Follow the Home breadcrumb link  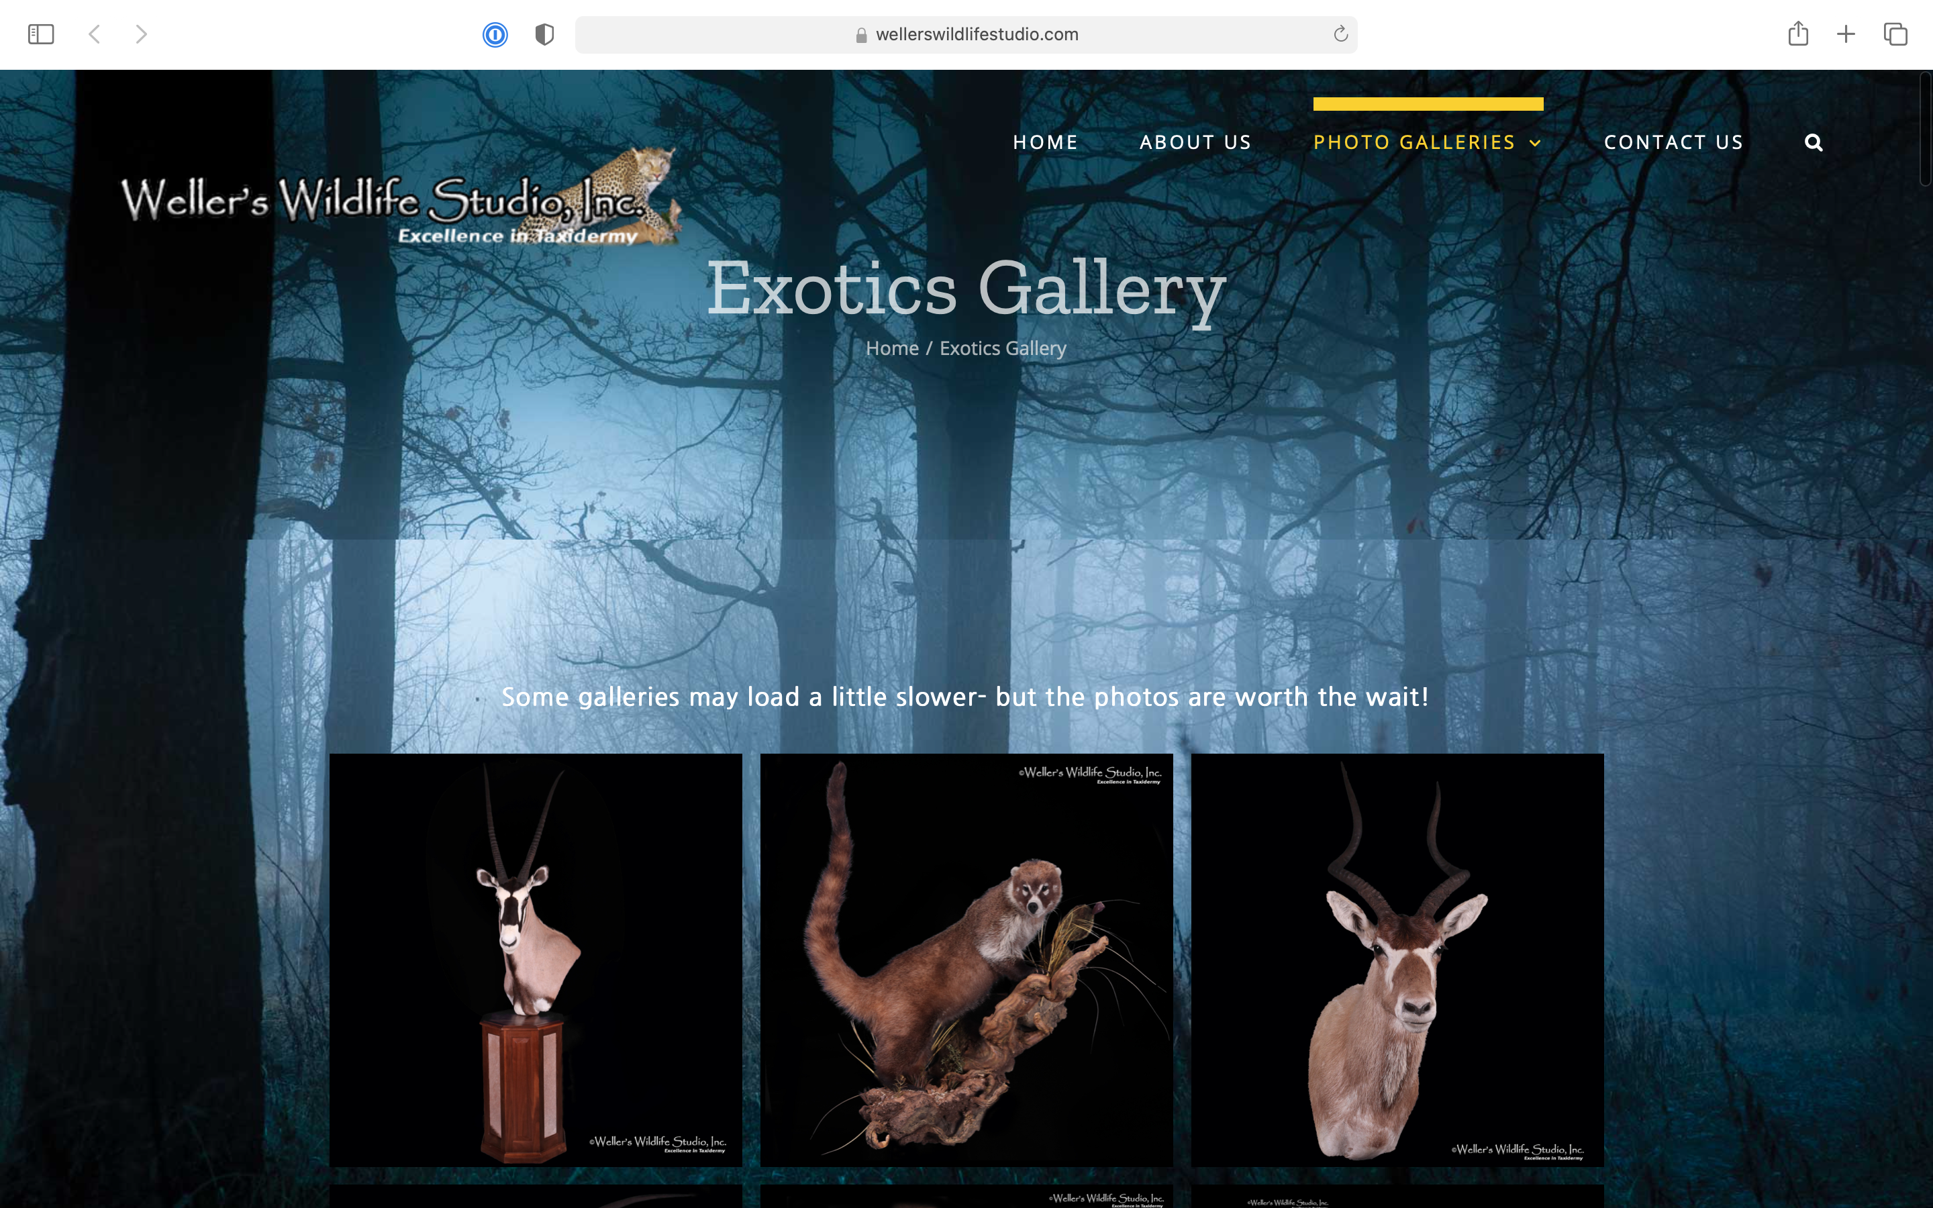coord(892,348)
